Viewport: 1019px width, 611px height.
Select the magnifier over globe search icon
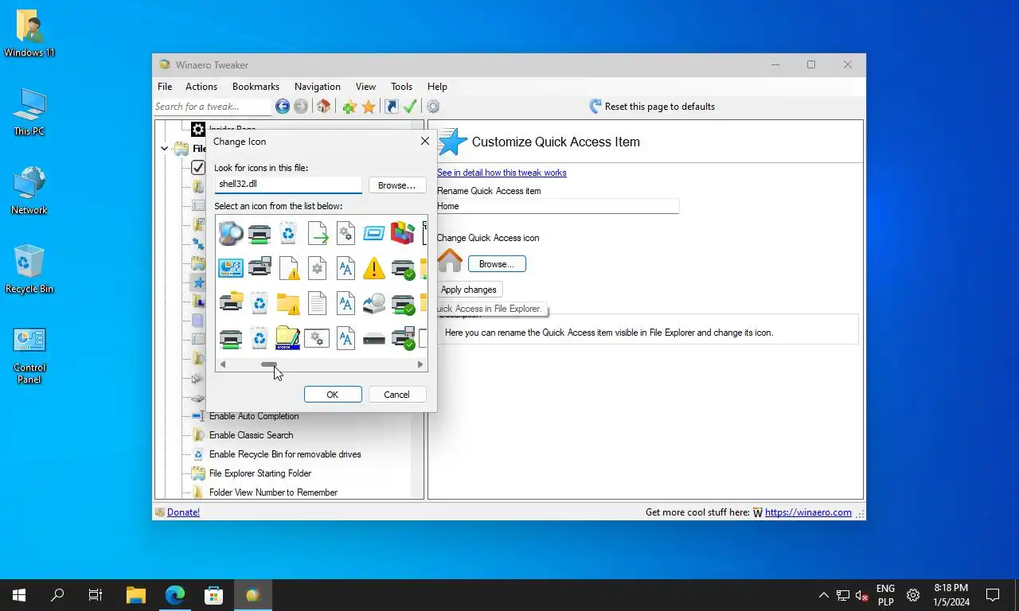click(x=231, y=233)
